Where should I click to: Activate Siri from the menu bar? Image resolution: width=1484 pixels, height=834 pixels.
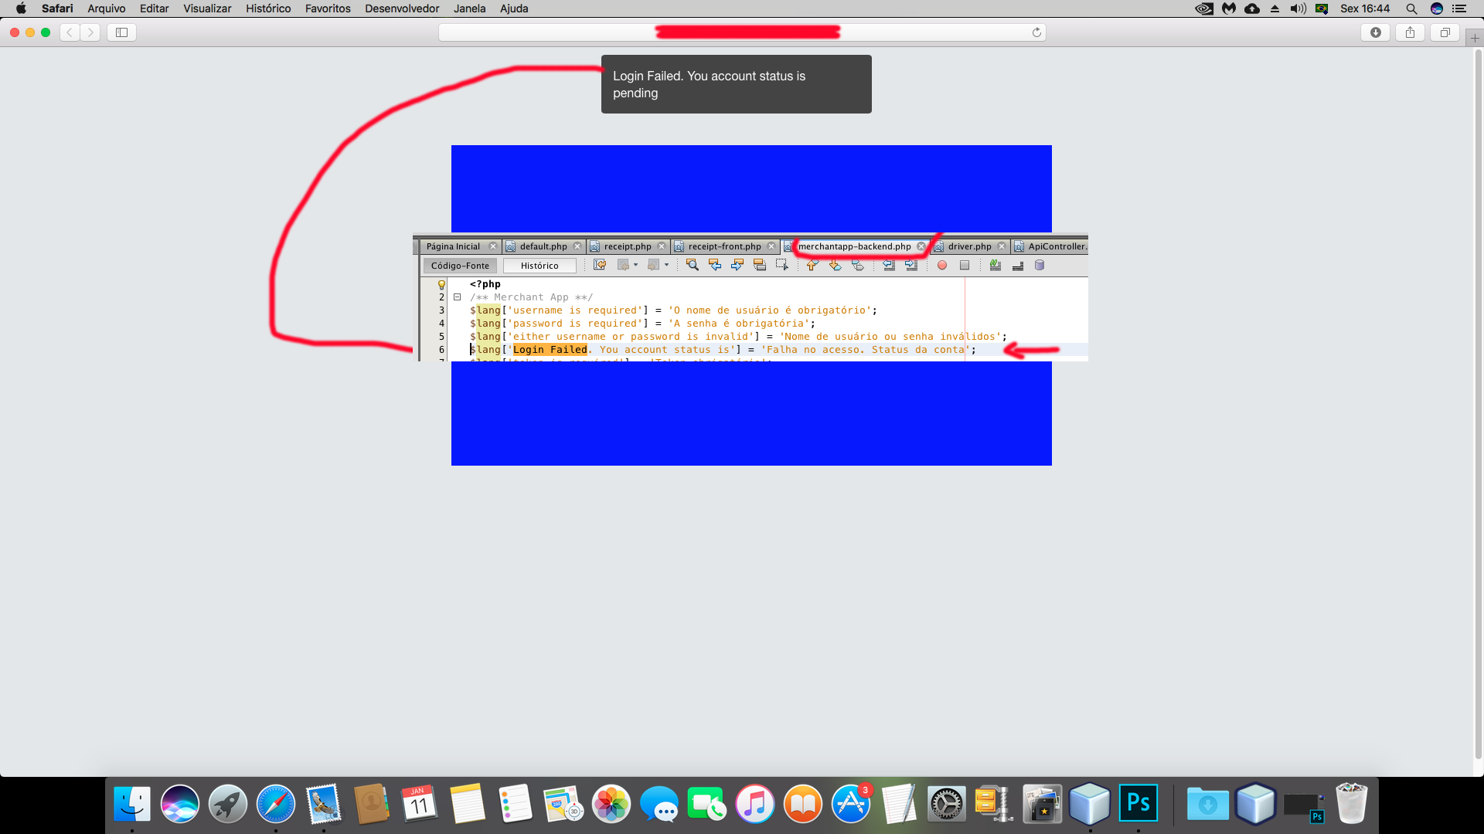tap(1436, 8)
